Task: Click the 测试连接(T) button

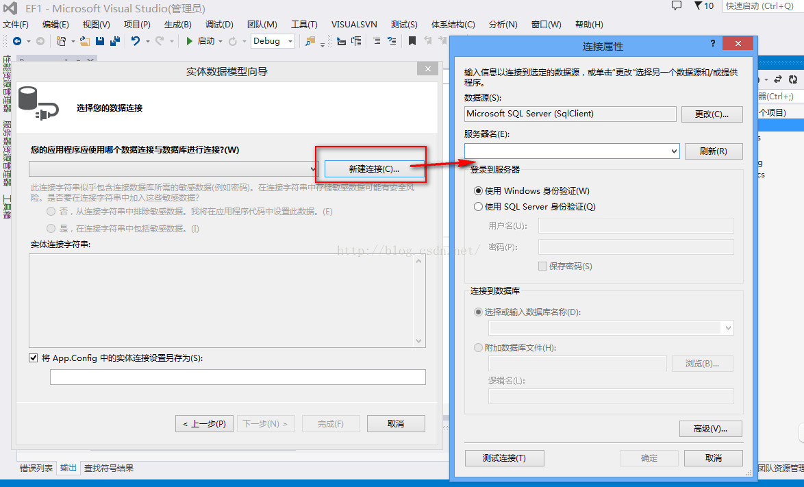Action: (x=505, y=458)
